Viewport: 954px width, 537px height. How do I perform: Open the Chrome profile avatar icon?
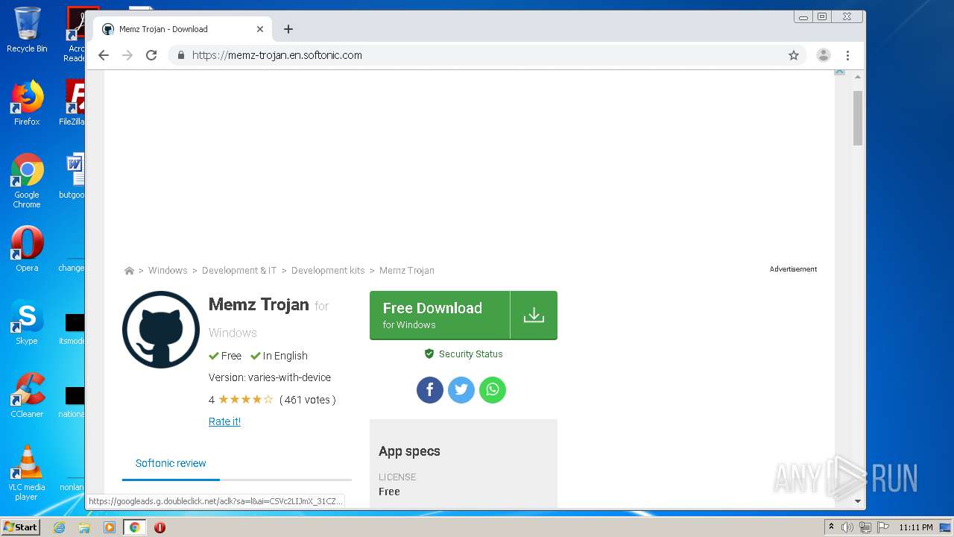tap(824, 55)
